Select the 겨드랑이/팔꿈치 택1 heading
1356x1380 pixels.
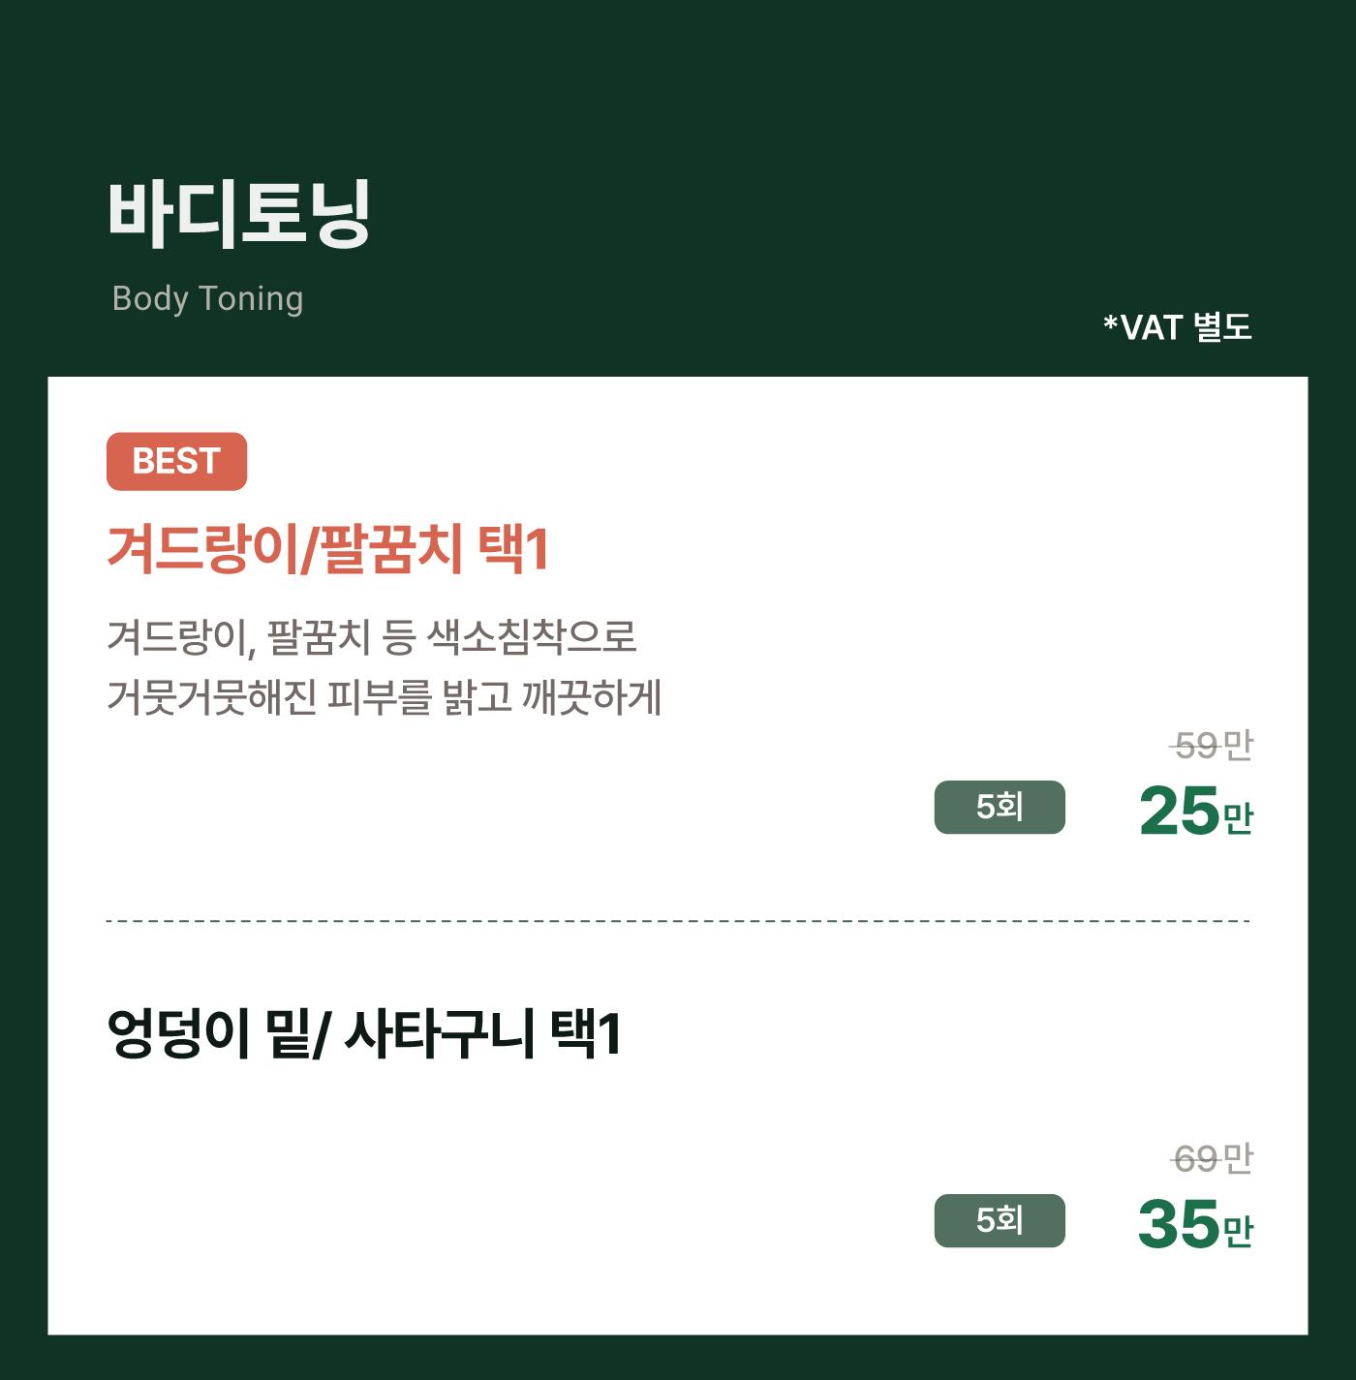pyautogui.click(x=328, y=549)
